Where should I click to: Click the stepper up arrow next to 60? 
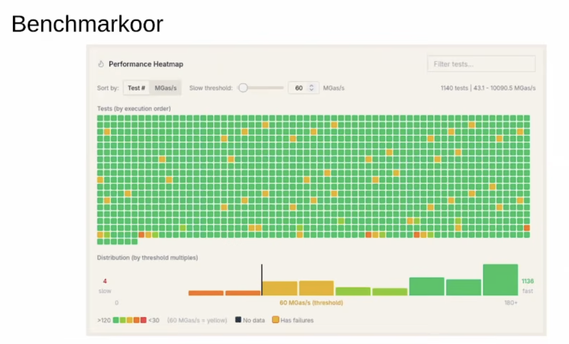(x=312, y=86)
